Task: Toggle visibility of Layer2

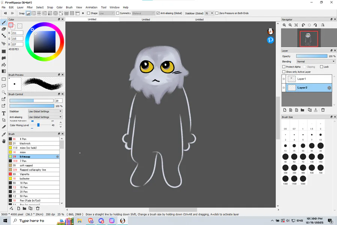Action: tap(284, 88)
